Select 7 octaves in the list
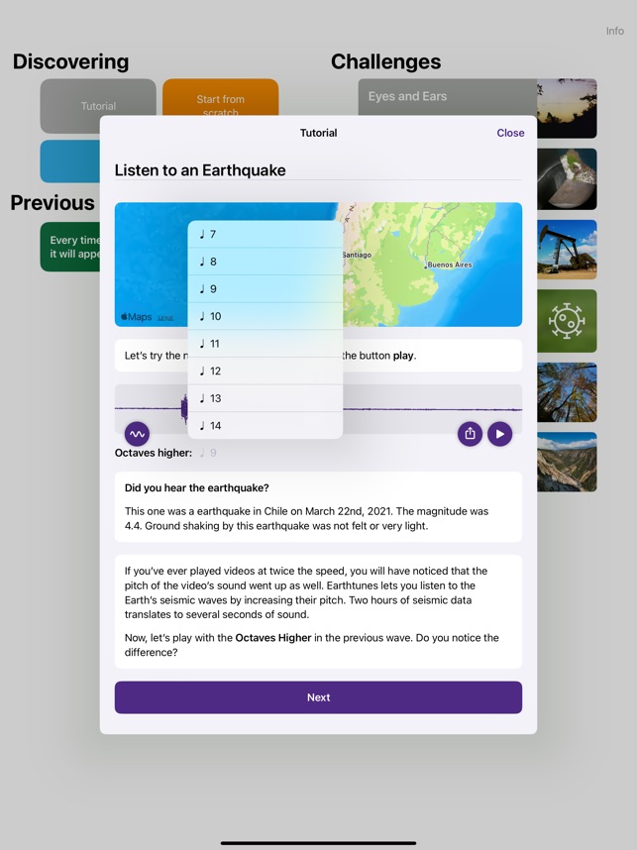 click(x=265, y=235)
